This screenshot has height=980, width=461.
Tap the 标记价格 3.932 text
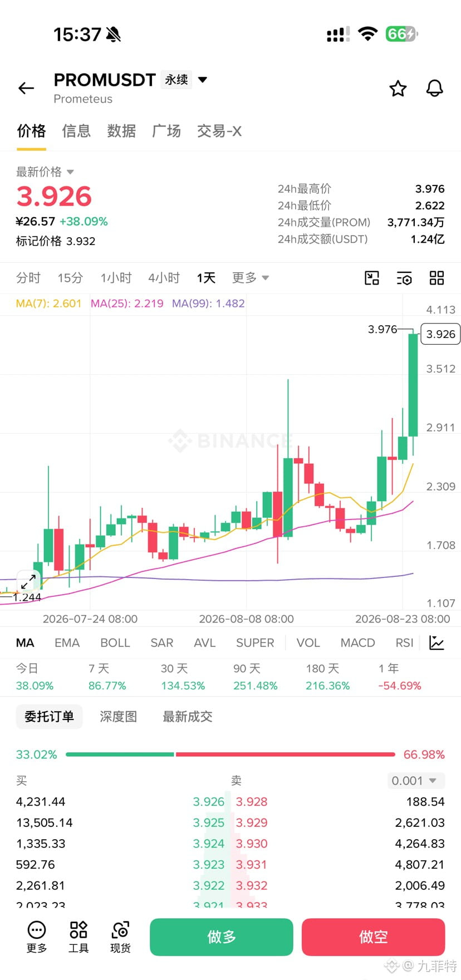tap(56, 241)
